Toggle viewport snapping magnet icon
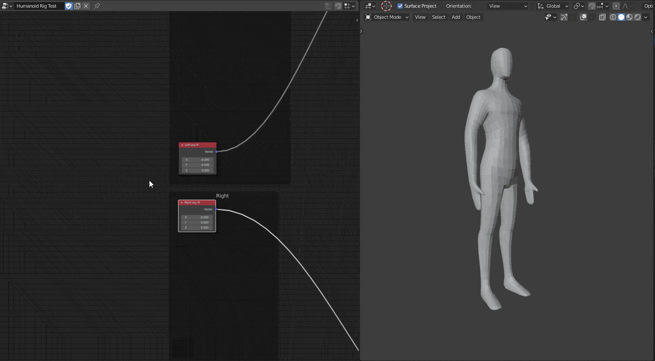This screenshot has height=361, width=655. pos(592,6)
